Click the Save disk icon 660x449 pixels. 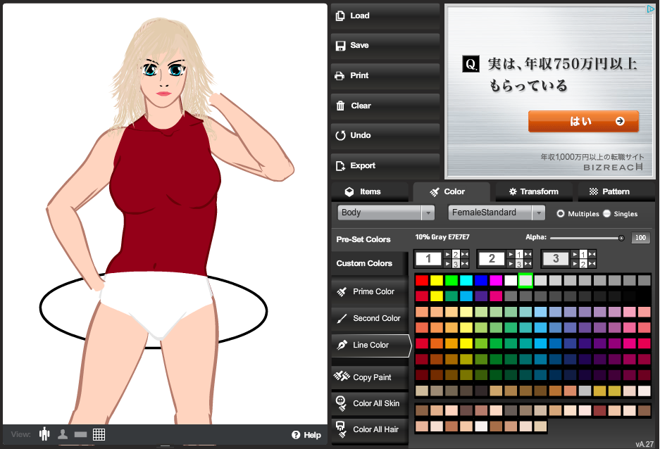point(340,46)
